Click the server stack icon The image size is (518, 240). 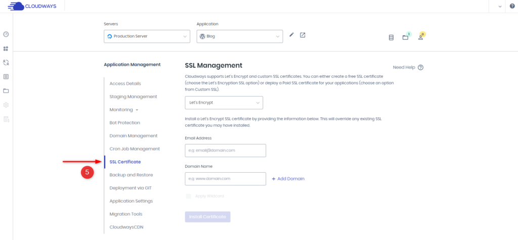click(x=391, y=37)
